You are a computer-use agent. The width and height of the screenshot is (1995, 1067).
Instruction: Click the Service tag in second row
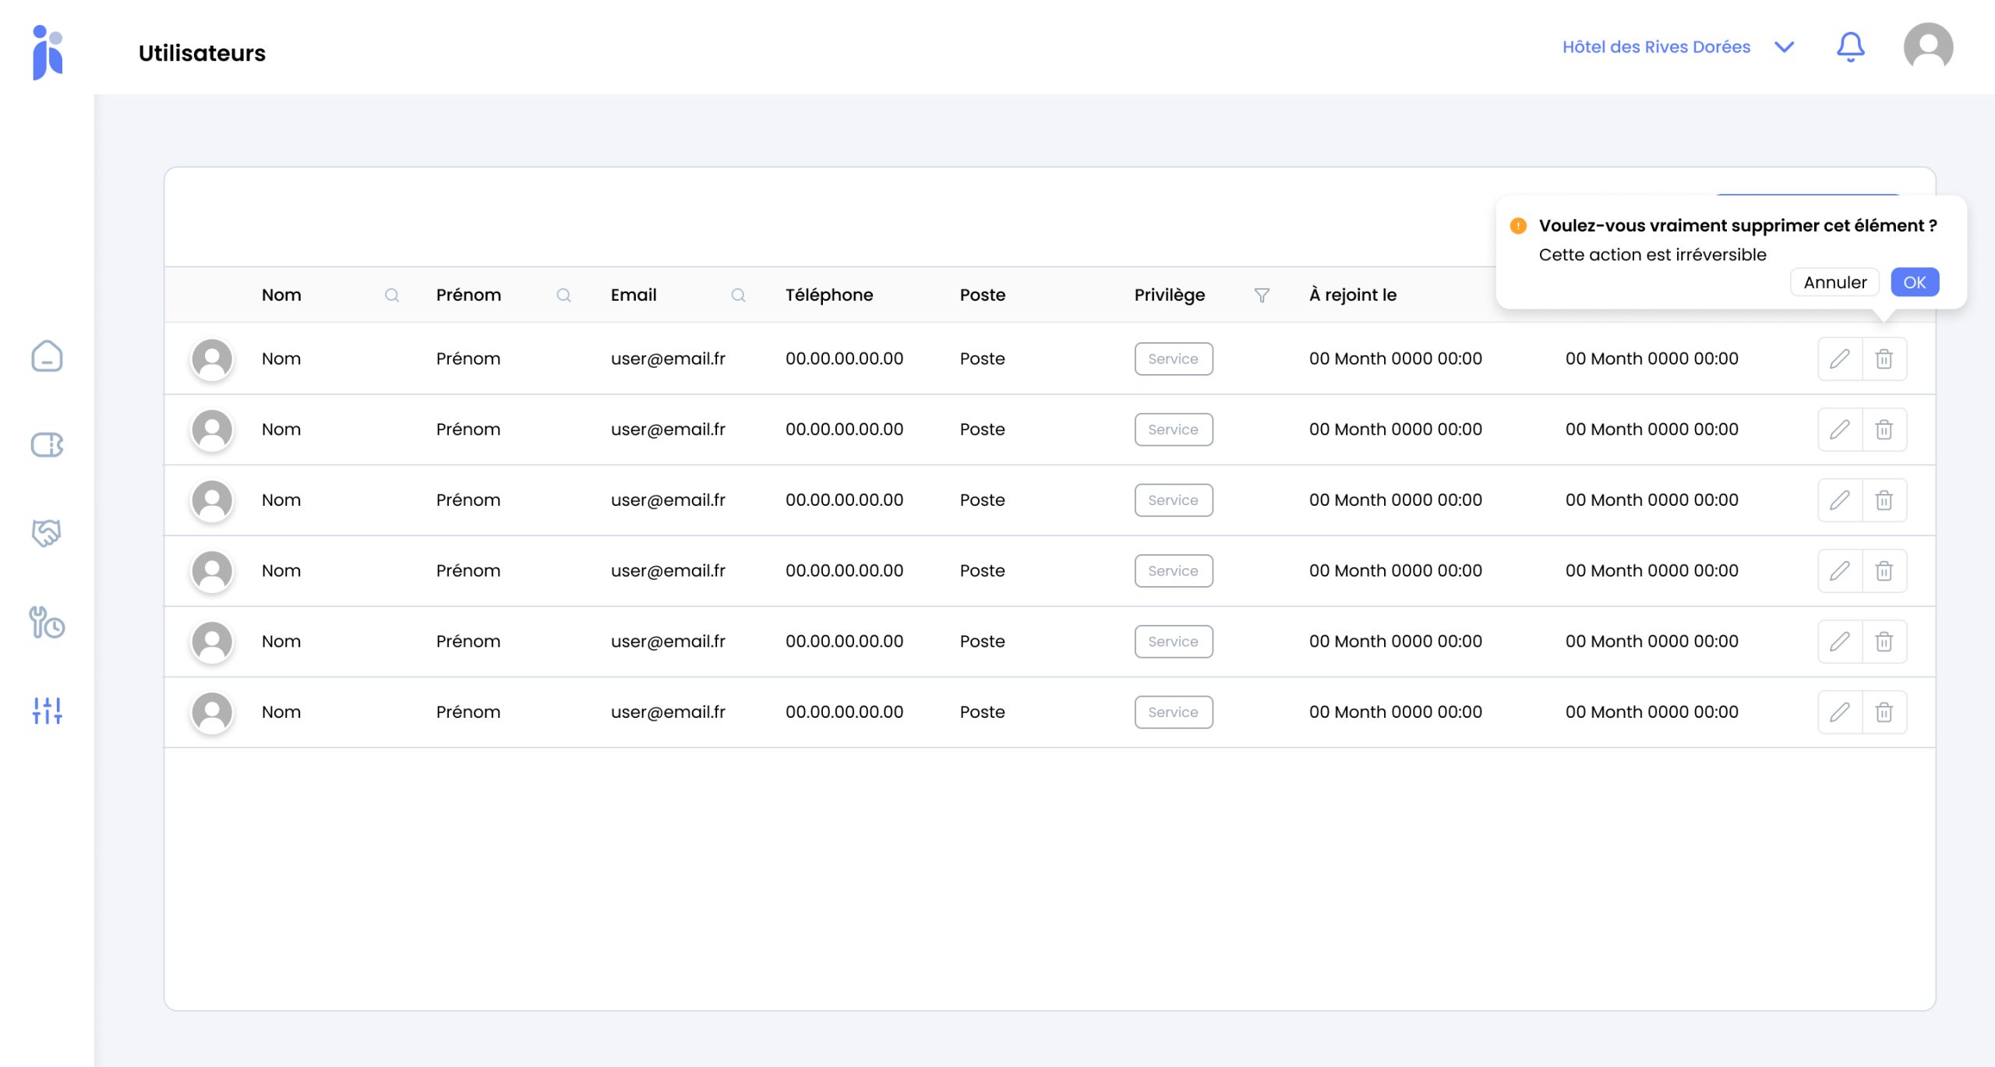pyautogui.click(x=1173, y=429)
